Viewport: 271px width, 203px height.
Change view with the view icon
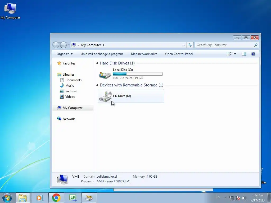tap(229, 54)
